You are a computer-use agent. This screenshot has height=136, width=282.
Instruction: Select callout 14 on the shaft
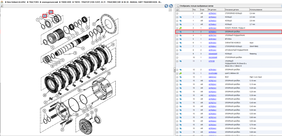(x=83, y=48)
